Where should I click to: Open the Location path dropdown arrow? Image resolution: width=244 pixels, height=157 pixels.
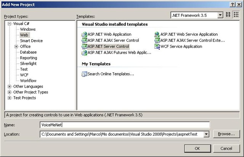point(206,134)
